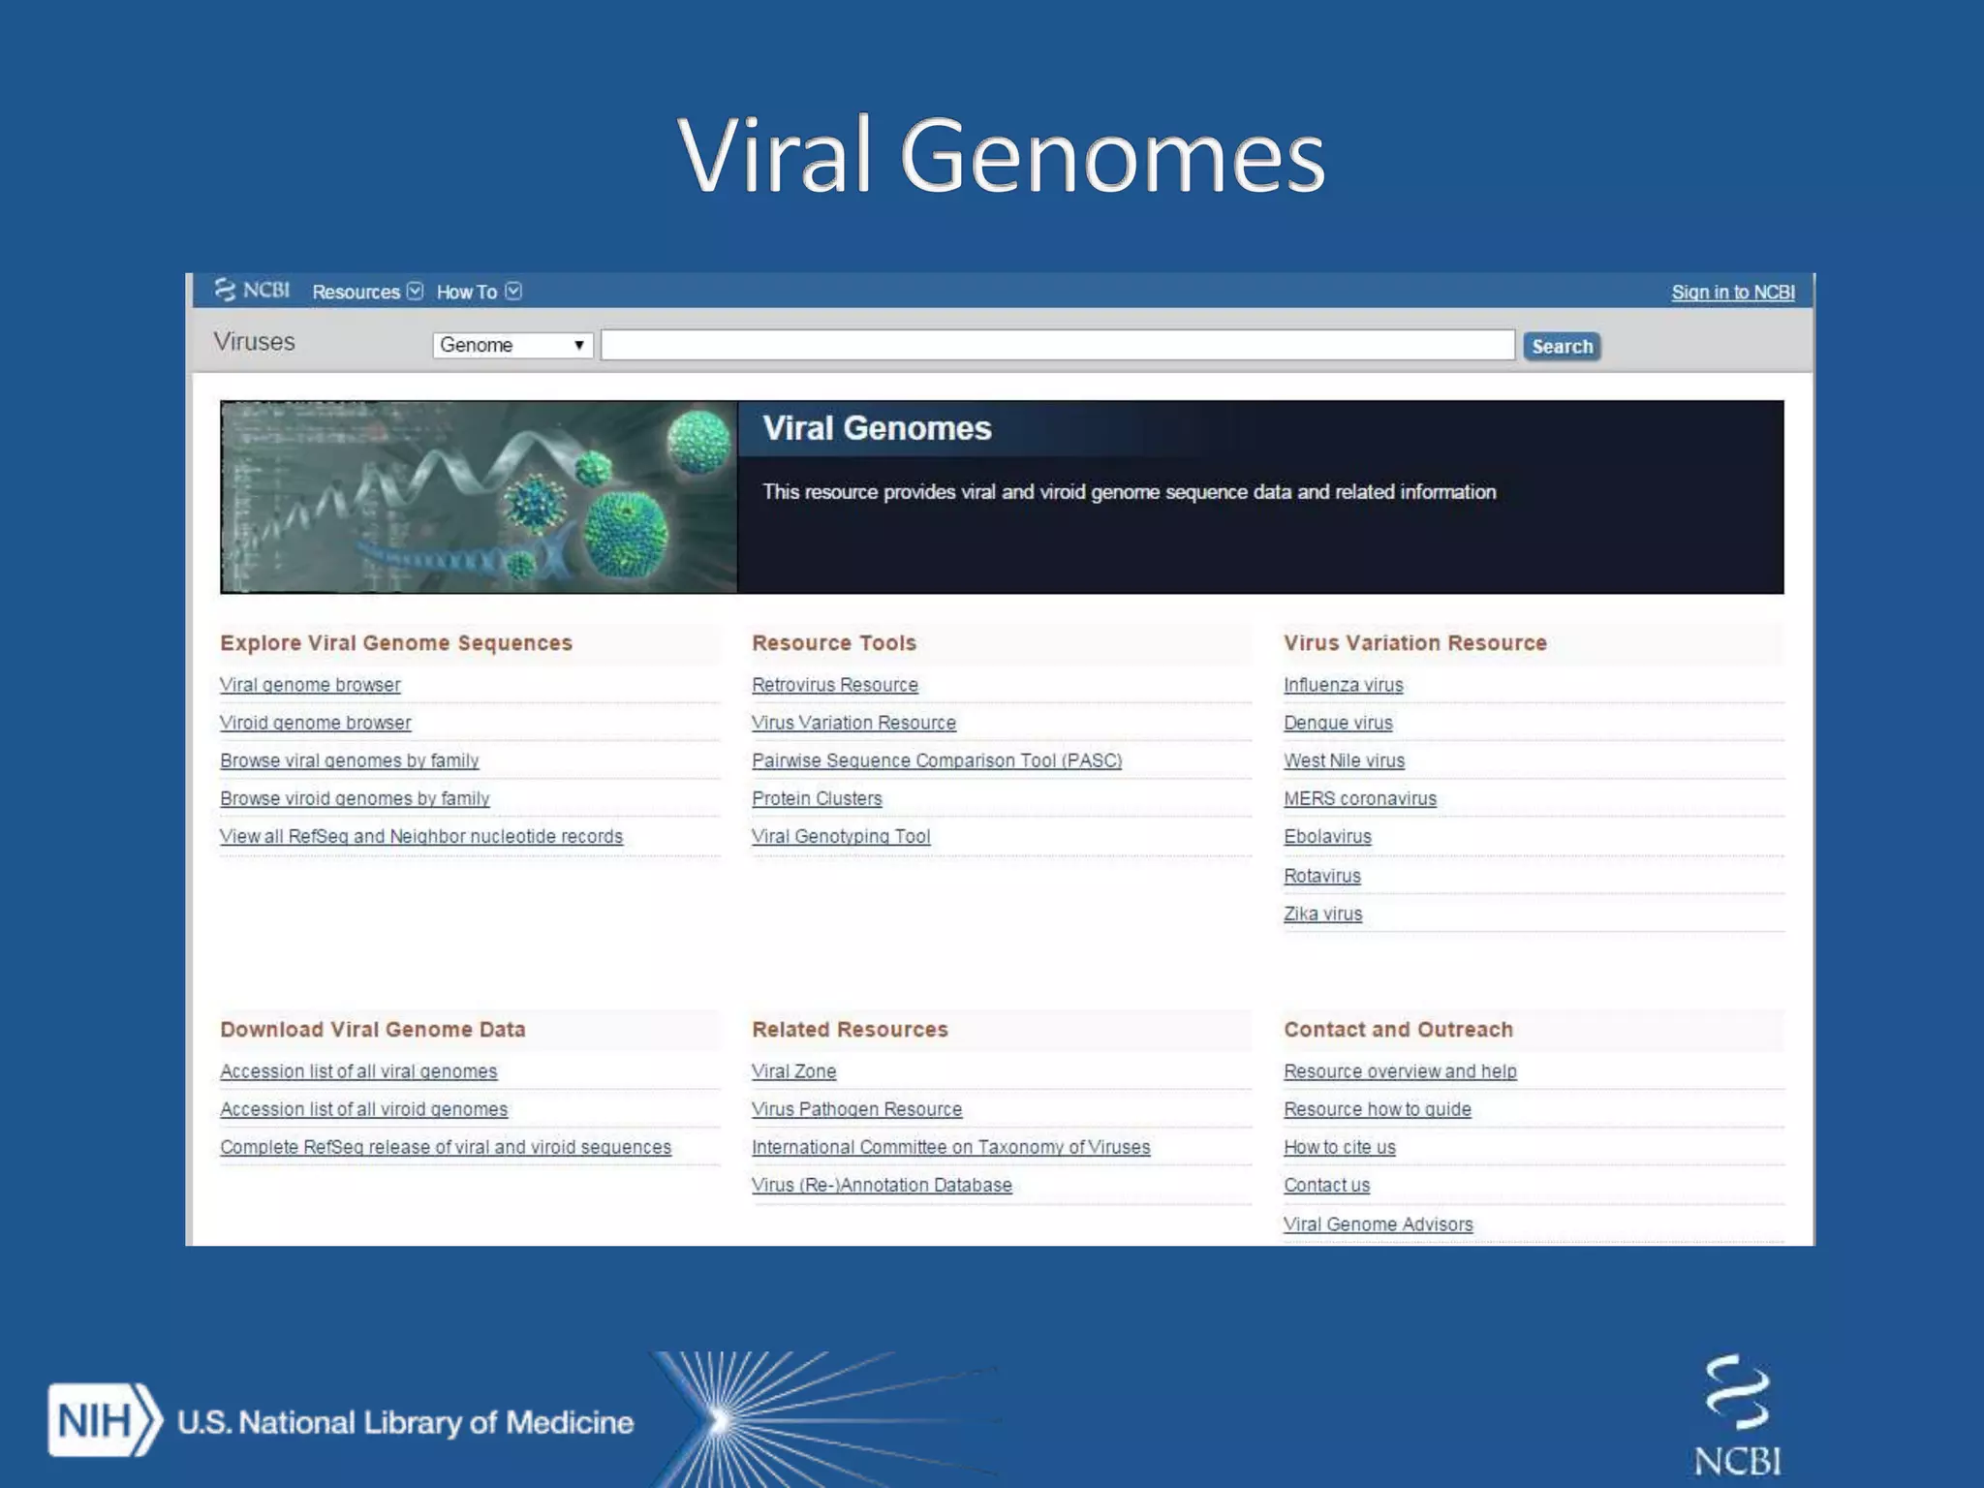Viewport: 1984px width, 1488px height.
Task: Expand the How To menu arrow
Action: pos(513,292)
